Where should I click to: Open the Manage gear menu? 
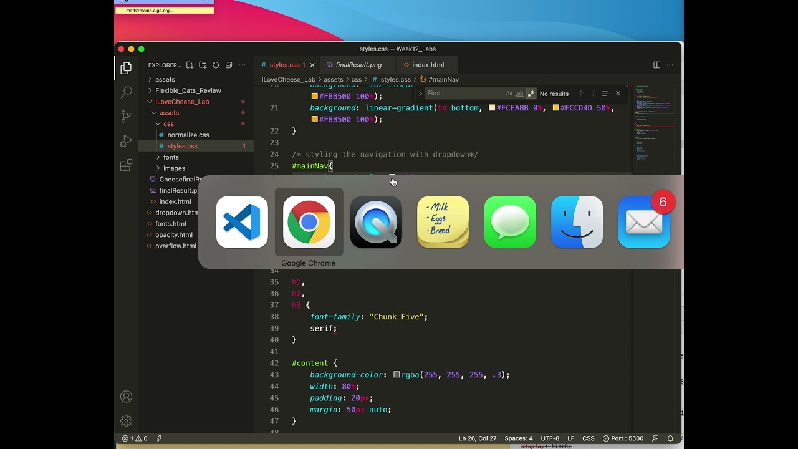(126, 421)
